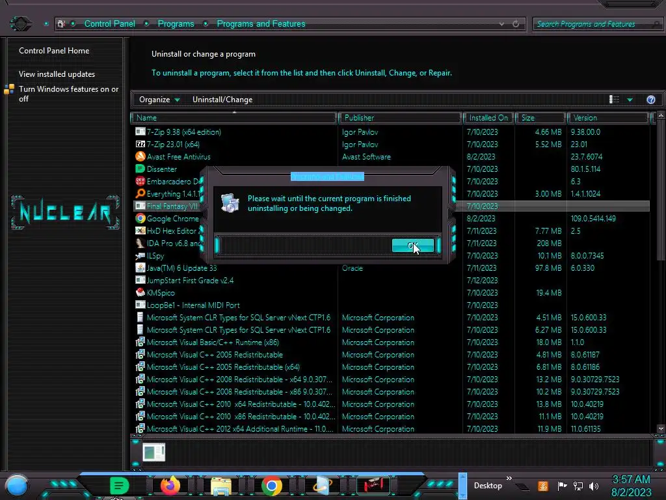Open the Organize dropdown menu
This screenshot has height=500, width=666.
pyautogui.click(x=159, y=100)
